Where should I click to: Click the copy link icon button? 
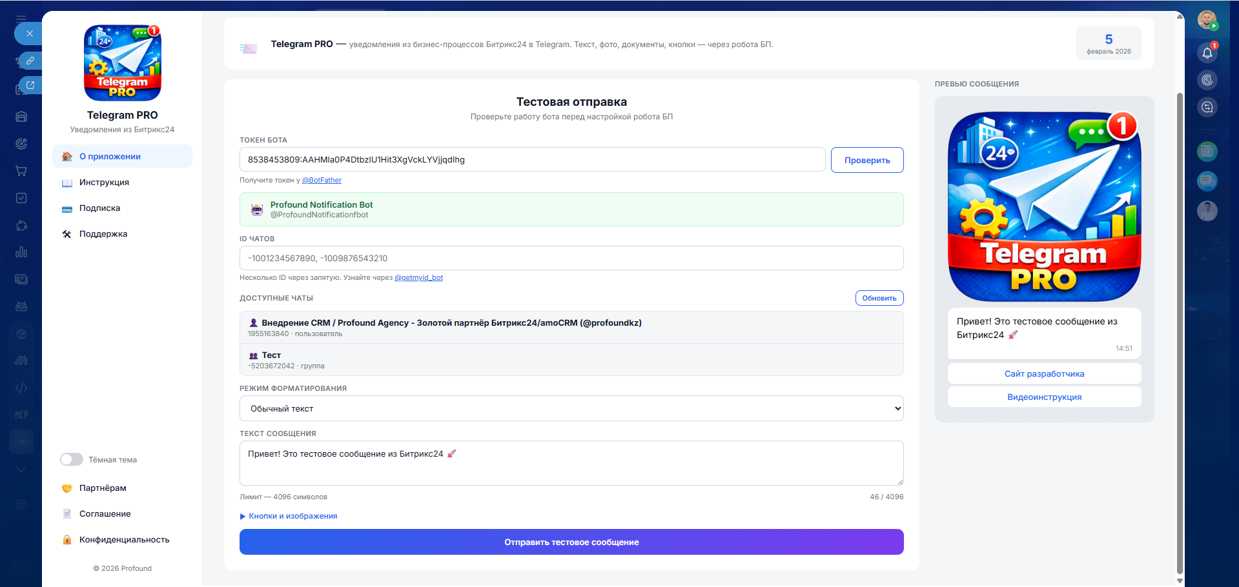[x=30, y=61]
